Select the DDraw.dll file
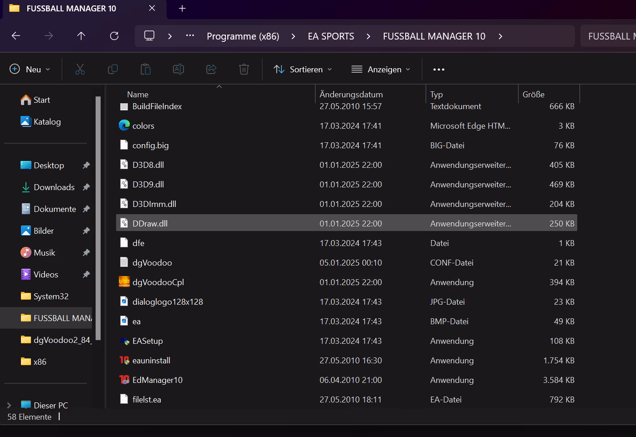 click(x=346, y=223)
